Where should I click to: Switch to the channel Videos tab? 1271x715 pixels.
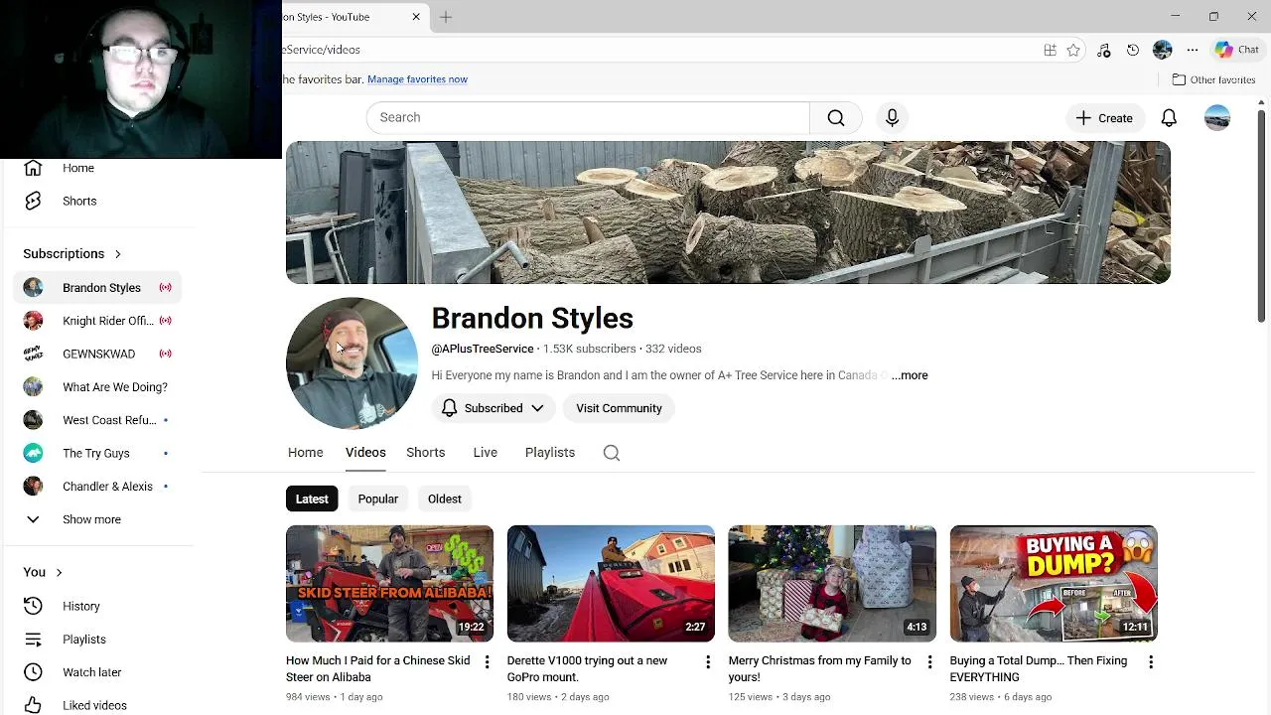(x=365, y=453)
